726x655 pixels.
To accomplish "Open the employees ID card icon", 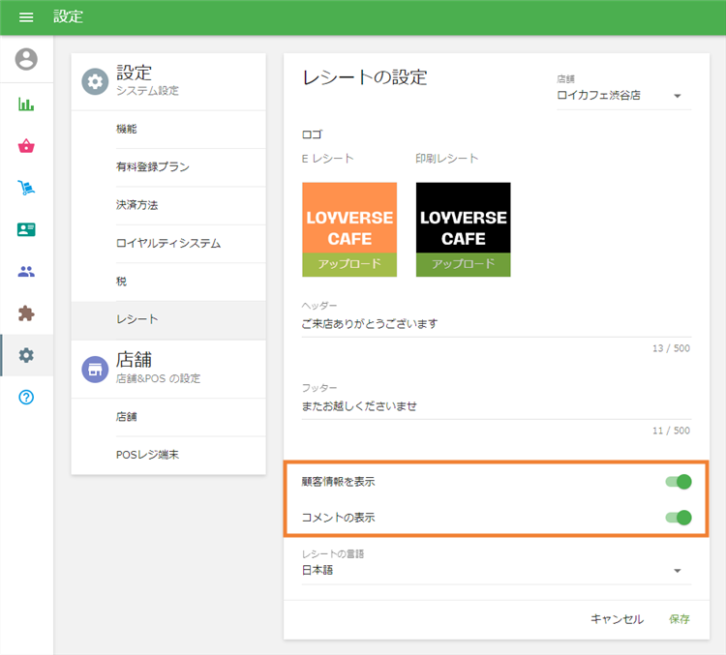I will pyautogui.click(x=26, y=229).
